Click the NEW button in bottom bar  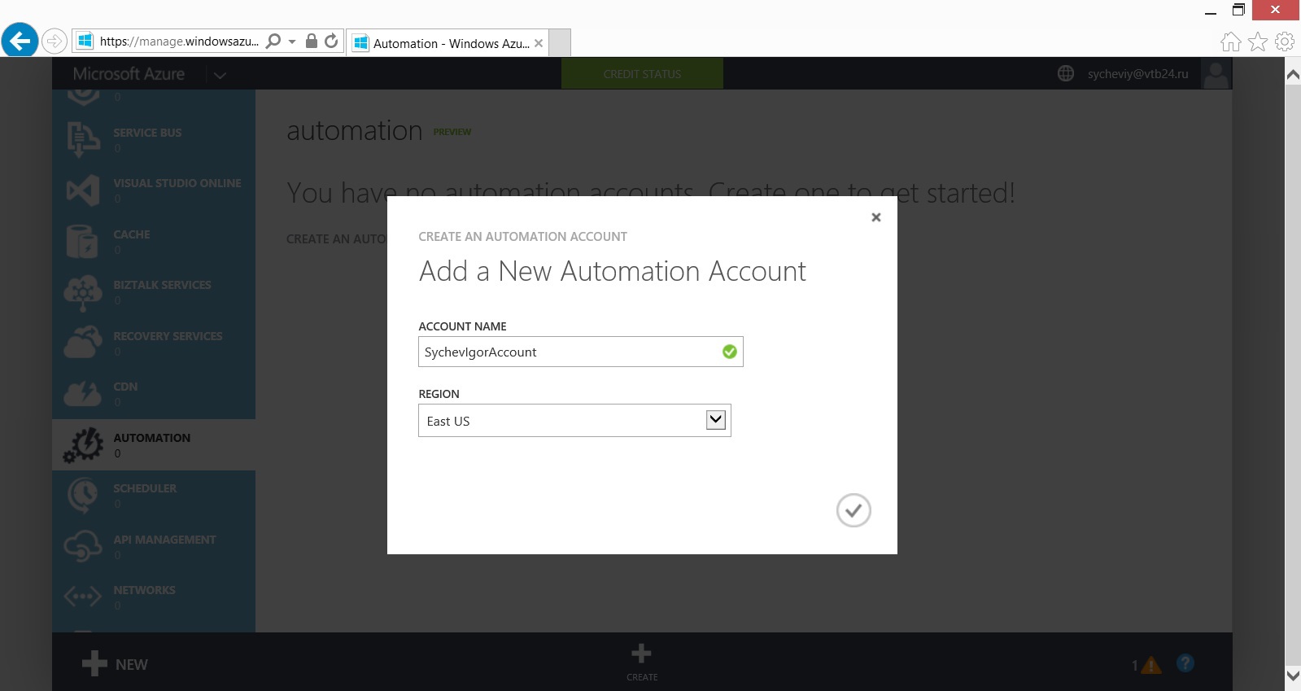115,664
